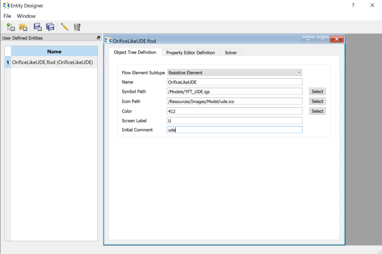Click the Save All double-floppy icon

click(x=50, y=27)
